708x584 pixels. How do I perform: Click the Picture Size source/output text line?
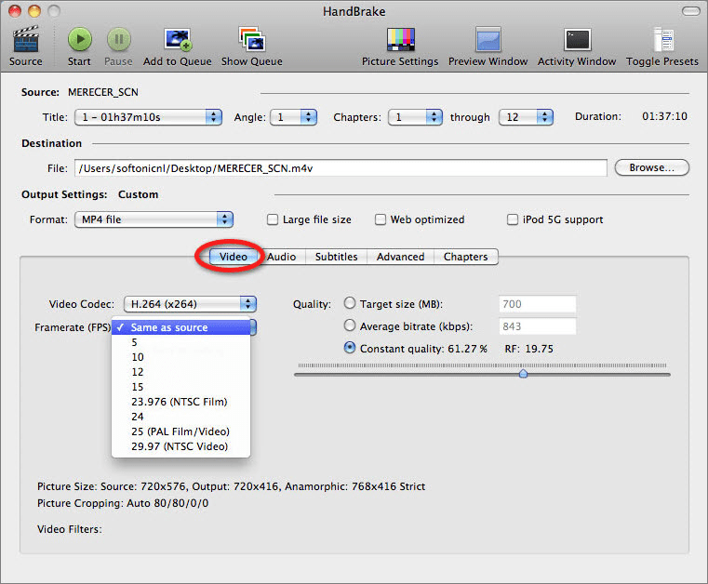click(231, 486)
